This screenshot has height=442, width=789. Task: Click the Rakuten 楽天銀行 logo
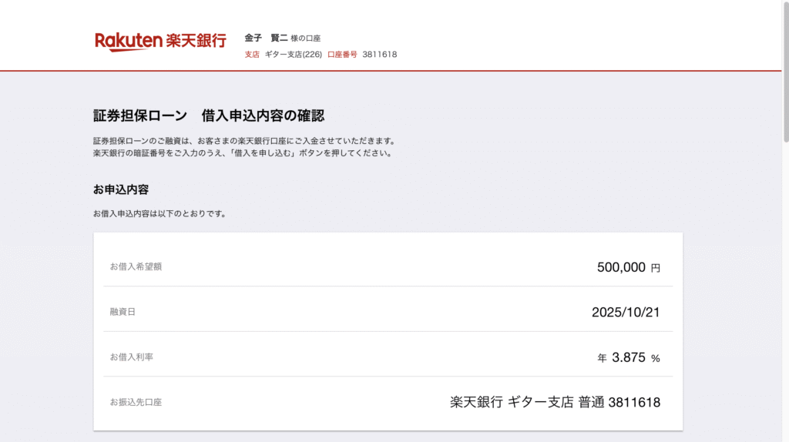(x=160, y=41)
